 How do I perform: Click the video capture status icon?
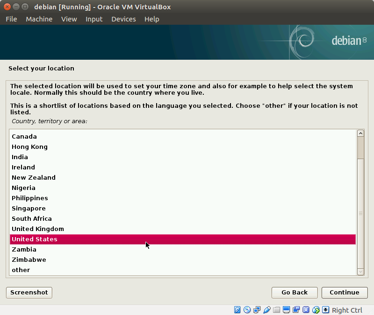coord(296,310)
